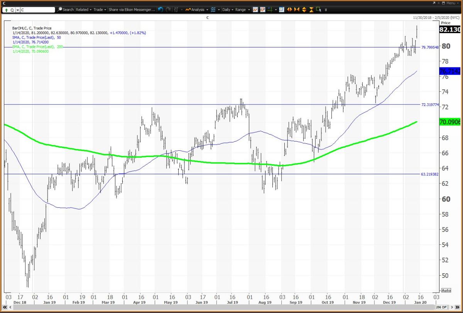
Task: Open the top-right Menu dropdown
Action: (x=450, y=3)
